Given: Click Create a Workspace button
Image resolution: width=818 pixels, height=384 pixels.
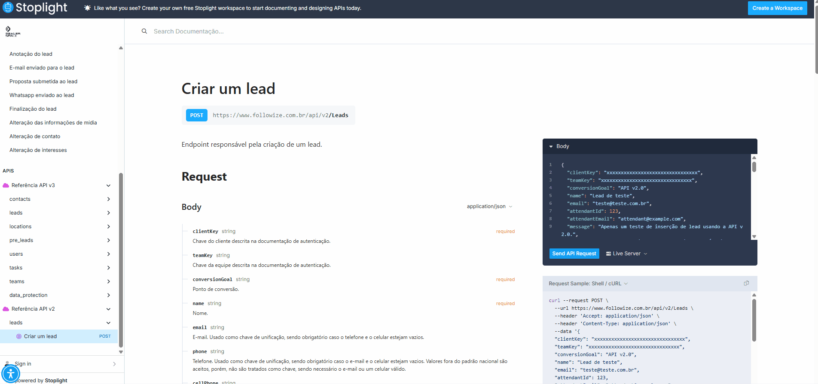Looking at the screenshot, I should click(777, 8).
